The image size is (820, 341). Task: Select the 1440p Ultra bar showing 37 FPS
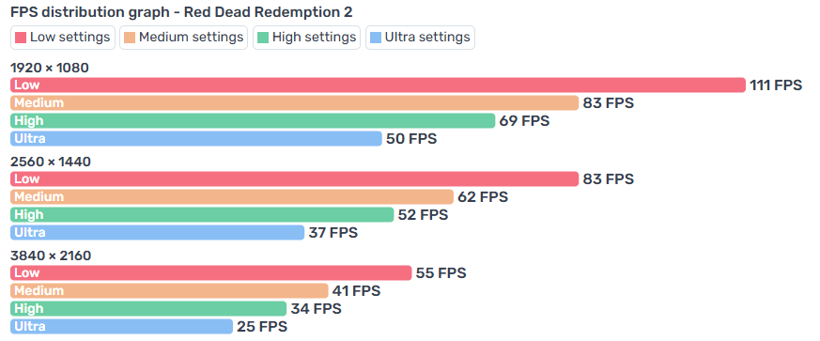coord(158,232)
